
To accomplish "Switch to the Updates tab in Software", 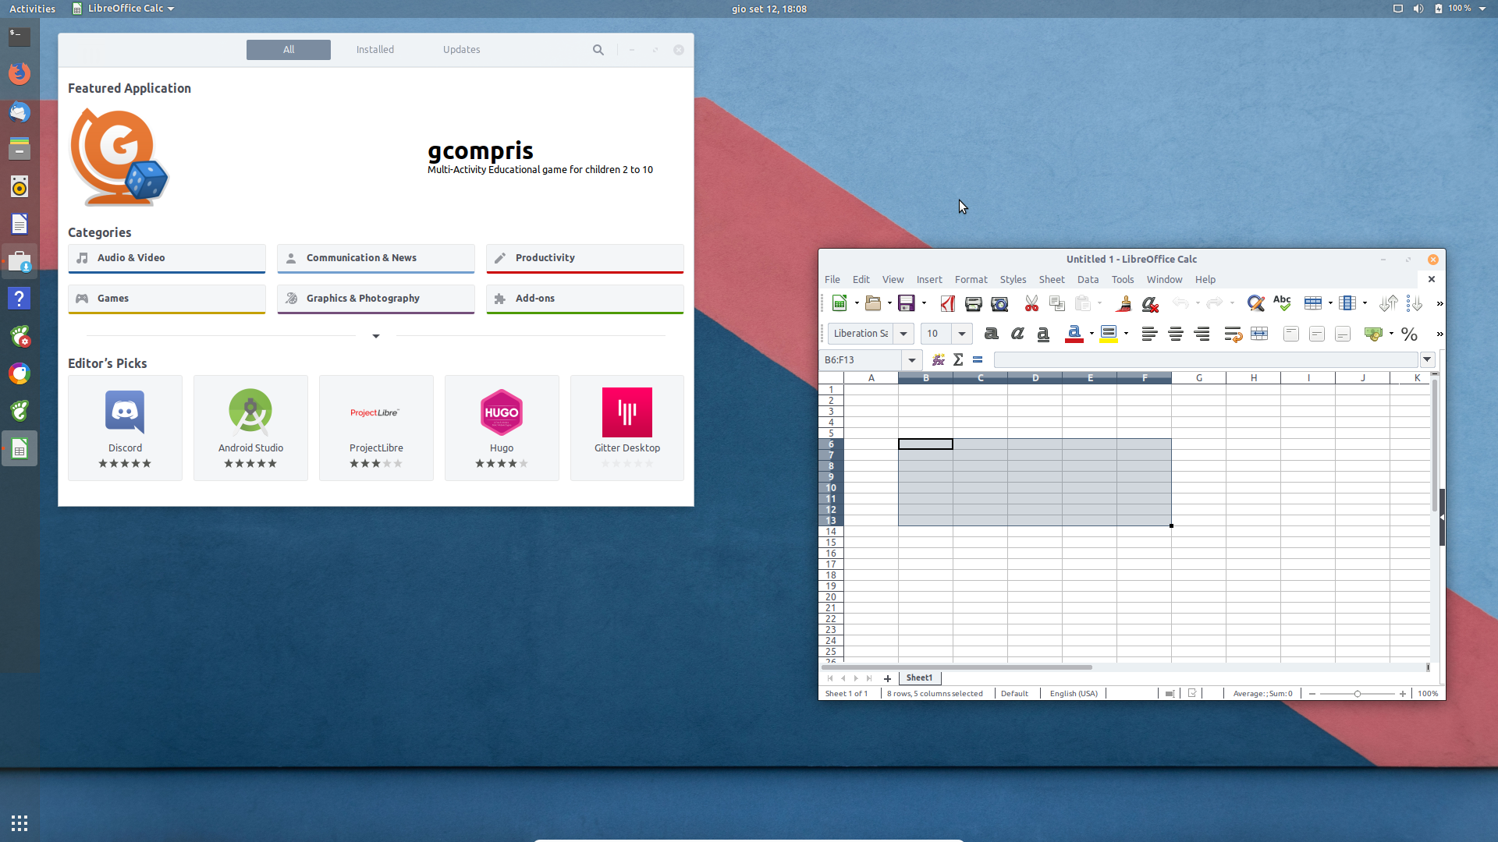I will click(x=462, y=50).
